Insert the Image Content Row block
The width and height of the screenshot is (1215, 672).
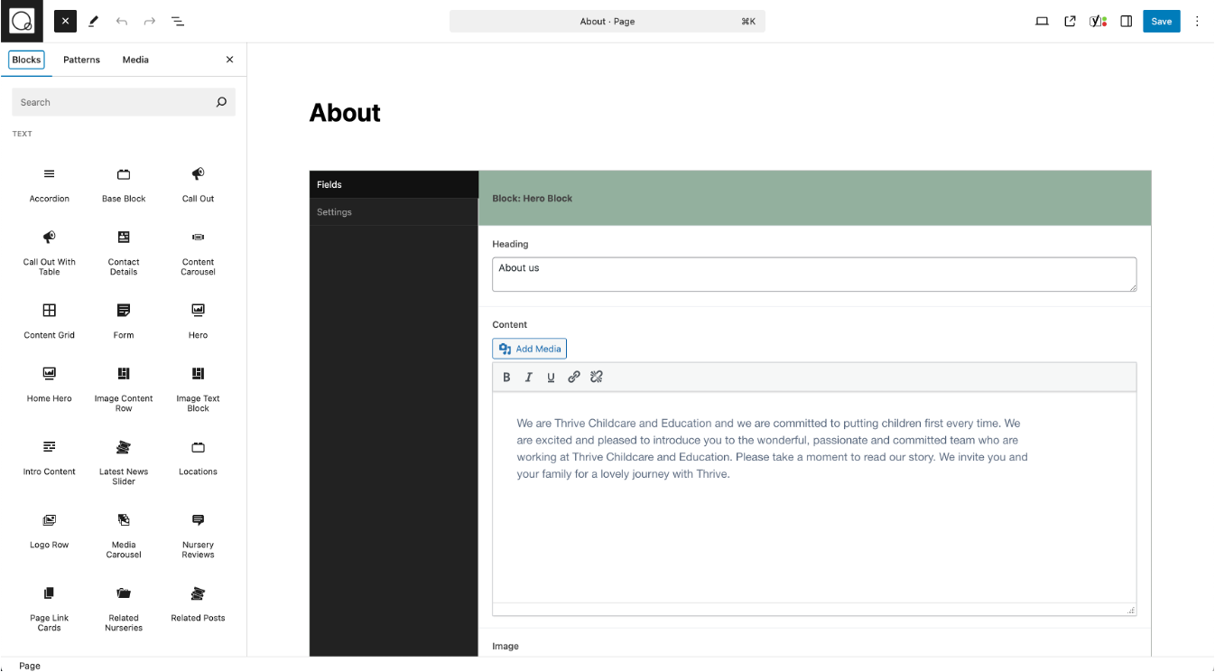click(124, 388)
